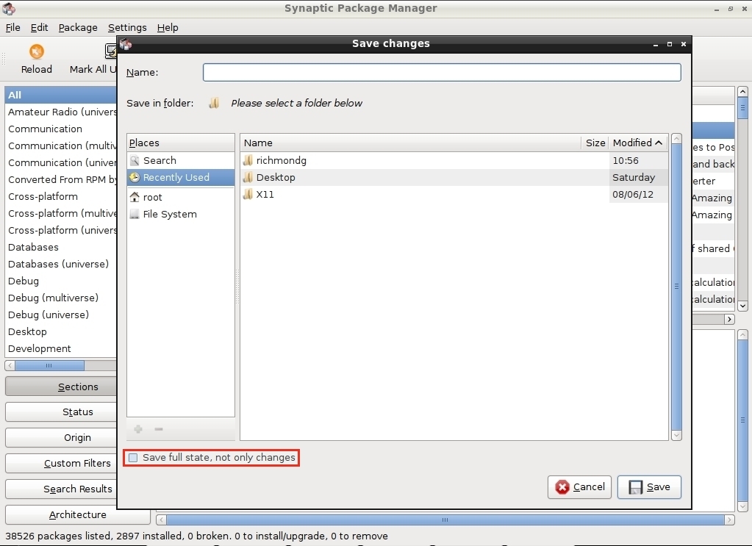Select root in Places list
Image resolution: width=752 pixels, height=546 pixels.
point(181,197)
